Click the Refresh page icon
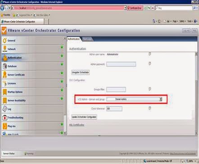 (149, 8)
